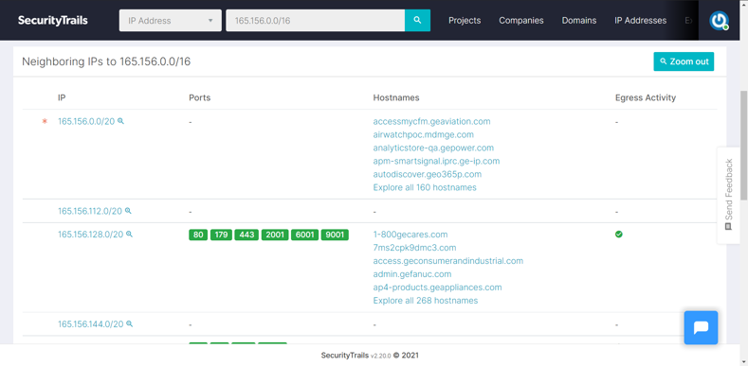Open the 165.156.144.0/20 subnet link
Screen dimensions: 748x366
(91, 324)
